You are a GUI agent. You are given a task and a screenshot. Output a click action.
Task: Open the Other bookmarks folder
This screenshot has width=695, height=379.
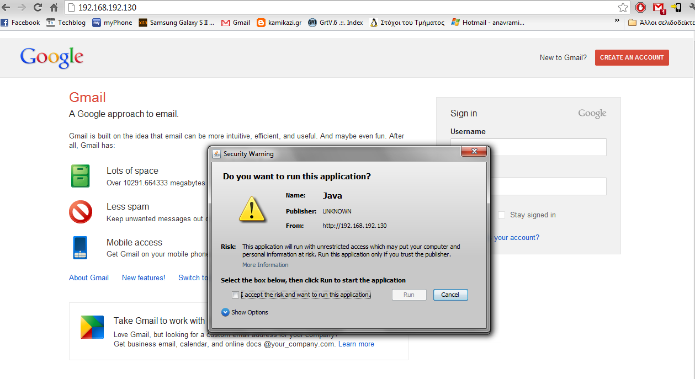pyautogui.click(x=661, y=23)
